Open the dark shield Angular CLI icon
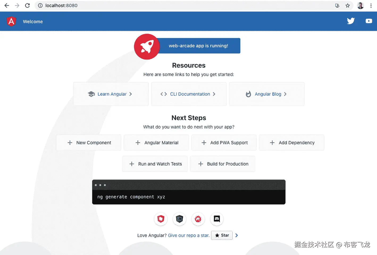The width and height of the screenshot is (377, 255). pos(179,219)
